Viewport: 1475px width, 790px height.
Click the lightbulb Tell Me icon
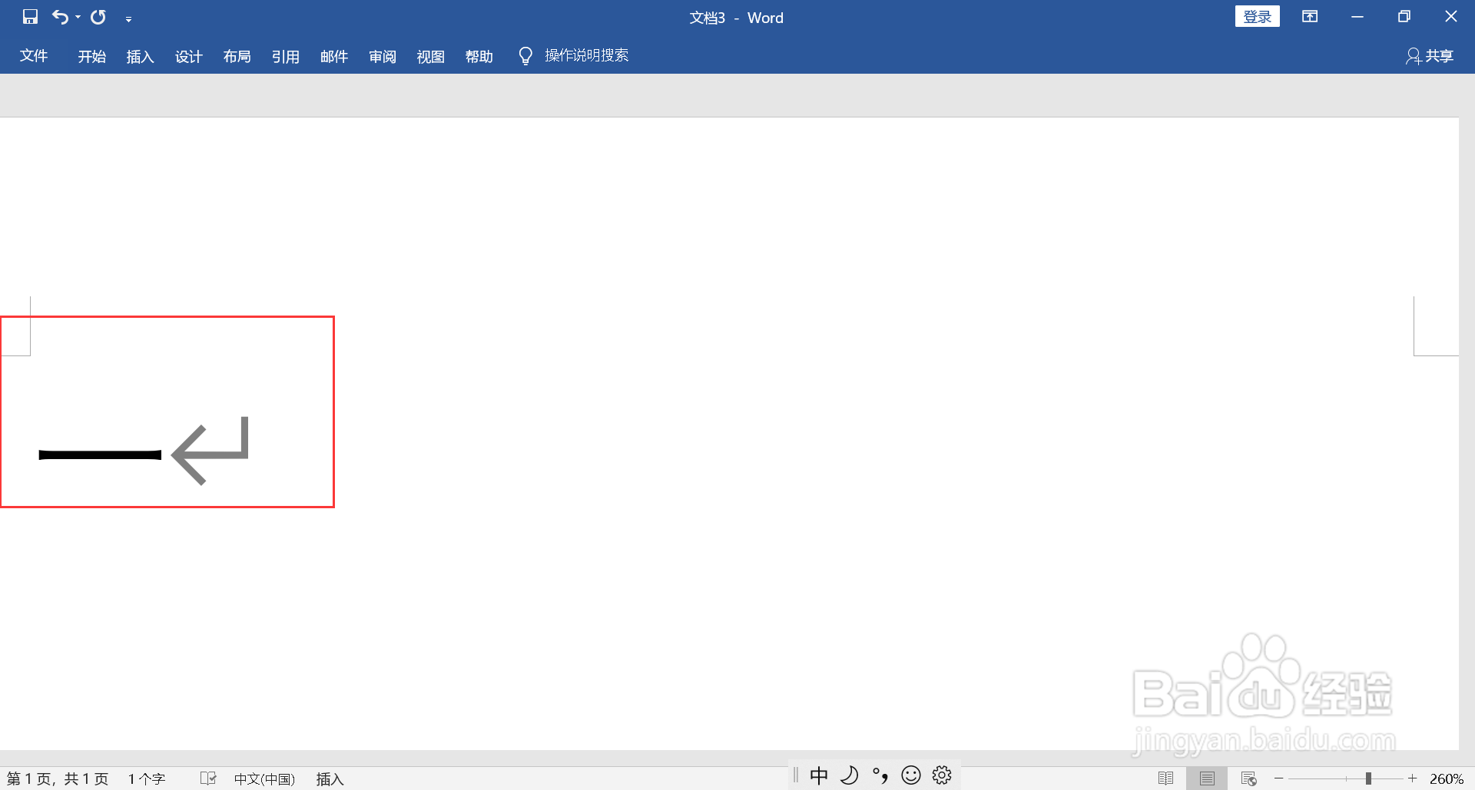(x=525, y=56)
